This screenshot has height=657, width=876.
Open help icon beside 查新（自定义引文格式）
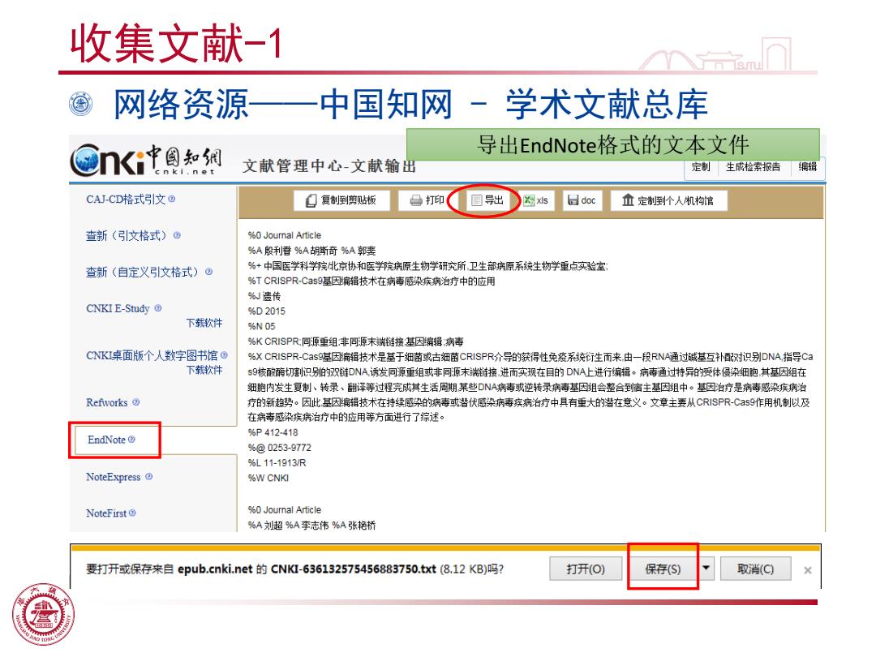coord(209,272)
